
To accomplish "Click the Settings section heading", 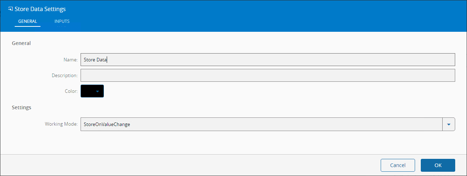I will [x=21, y=107].
